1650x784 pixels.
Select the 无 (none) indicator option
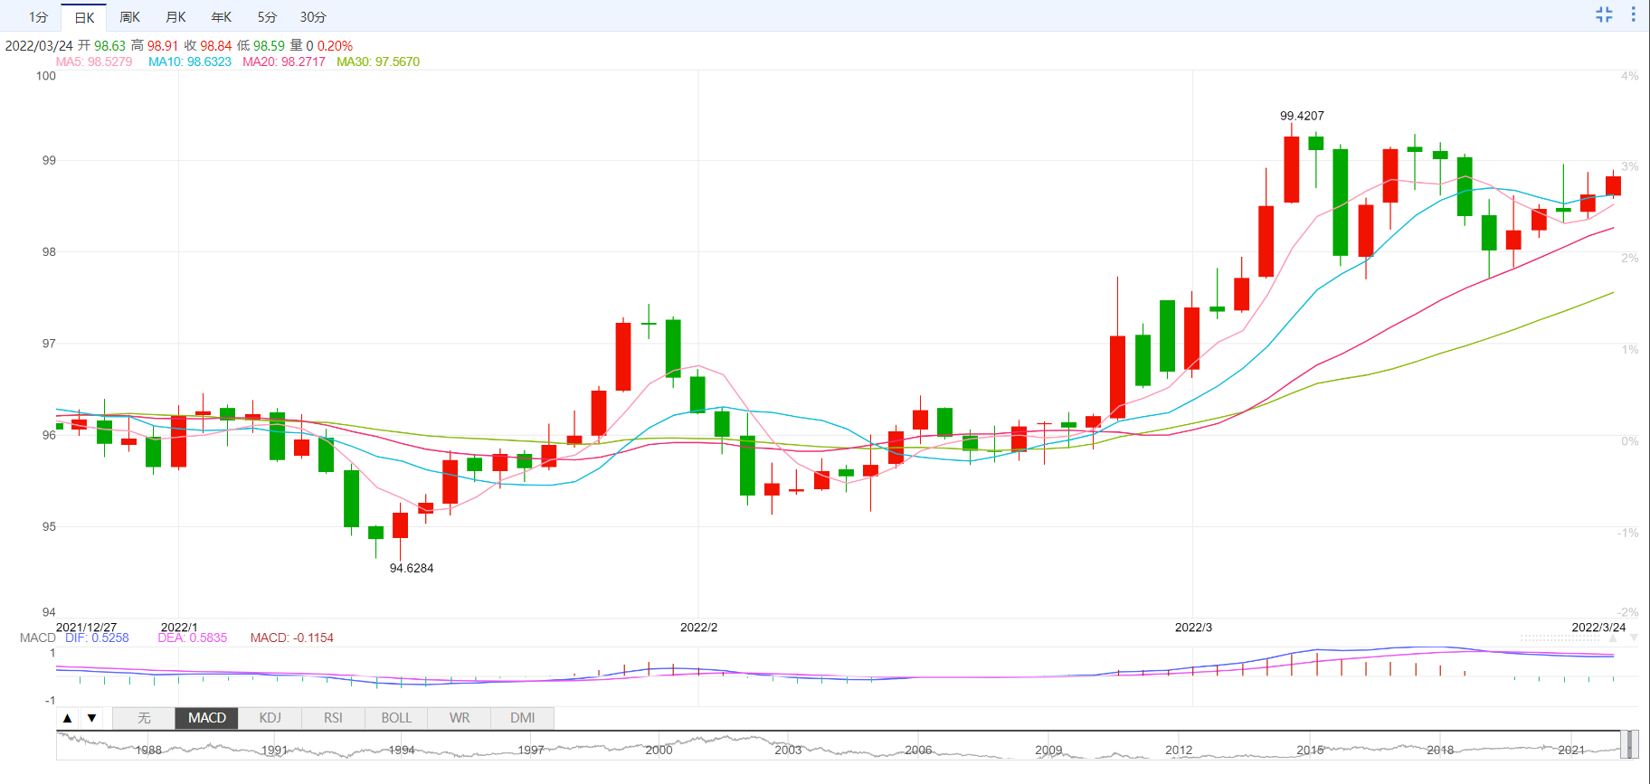pyautogui.click(x=144, y=718)
